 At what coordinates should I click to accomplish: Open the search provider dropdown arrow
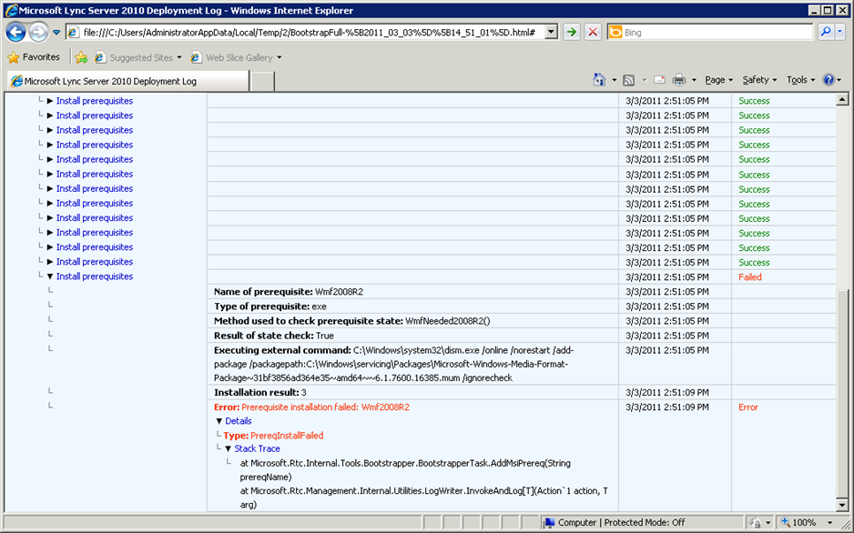coord(839,32)
